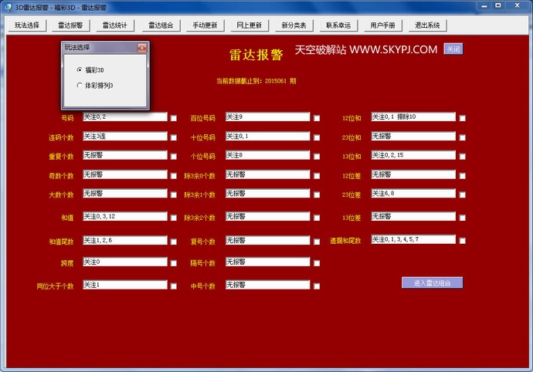Screen dimensions: 533x372
Task: Click the 退出系统 exit button
Action: (427, 25)
